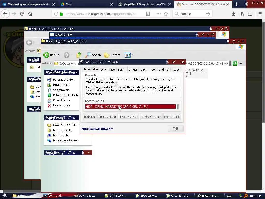Open Firefox library
The width and height of the screenshot is (265, 199).
242,14
